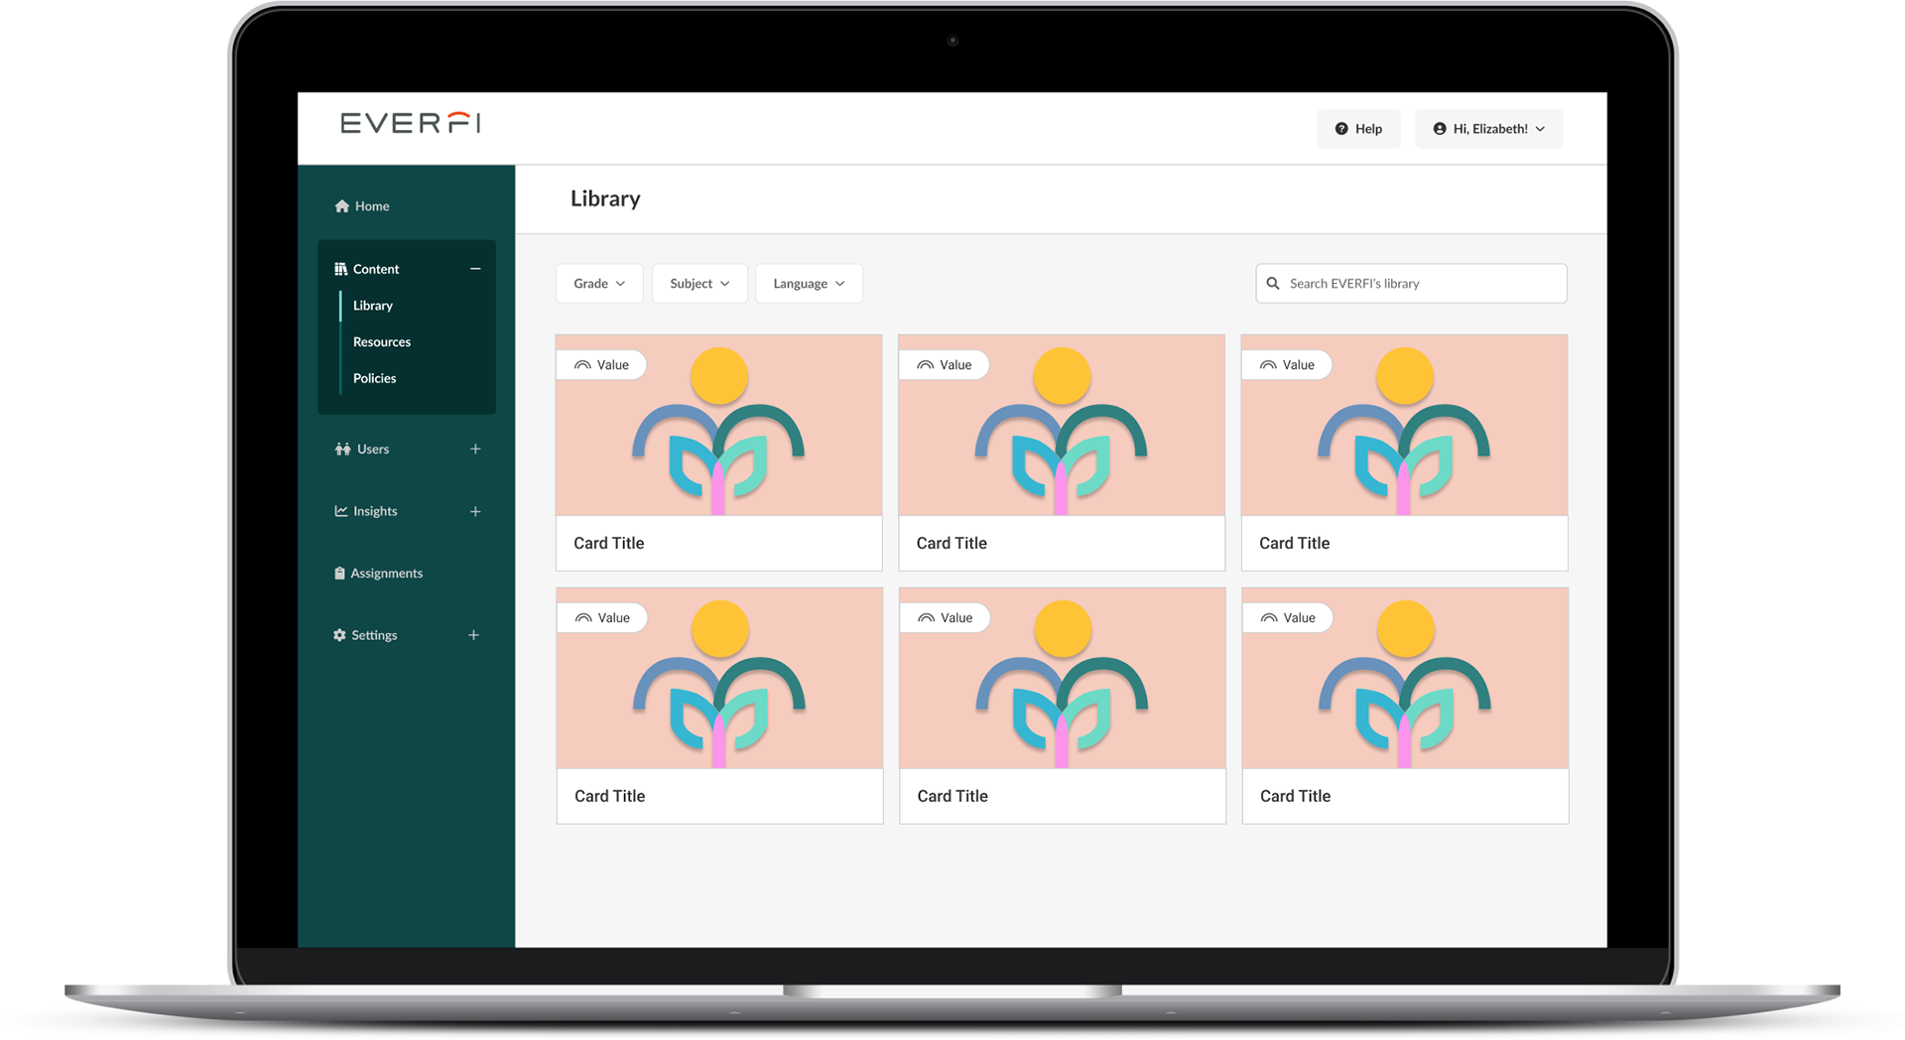Click the Insights chart icon in sidebar
The width and height of the screenshot is (1905, 1040).
(340, 511)
